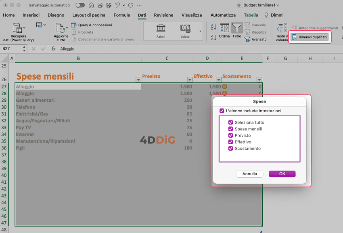Uncheck the Scostamento column
This screenshot has width=343, height=233.
pos(231,148)
